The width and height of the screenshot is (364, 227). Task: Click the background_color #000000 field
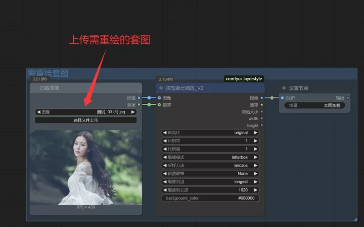tap(210, 198)
